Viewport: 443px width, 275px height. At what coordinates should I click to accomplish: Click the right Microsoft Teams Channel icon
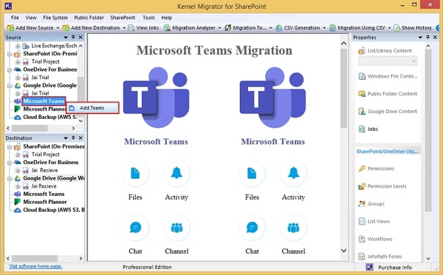pos(293,227)
